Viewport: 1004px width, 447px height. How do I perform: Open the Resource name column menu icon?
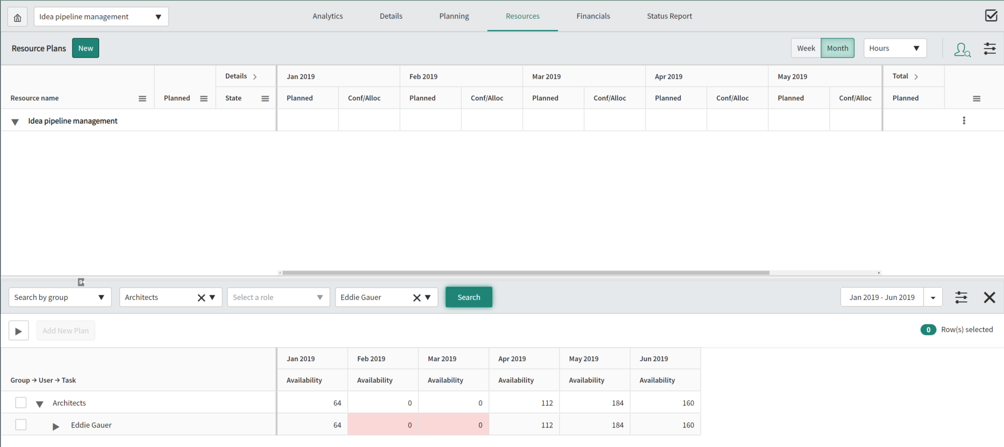tap(142, 98)
